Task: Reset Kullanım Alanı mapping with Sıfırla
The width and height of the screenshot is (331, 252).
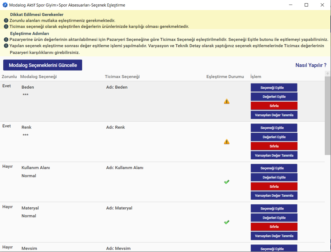Action: pos(274,186)
